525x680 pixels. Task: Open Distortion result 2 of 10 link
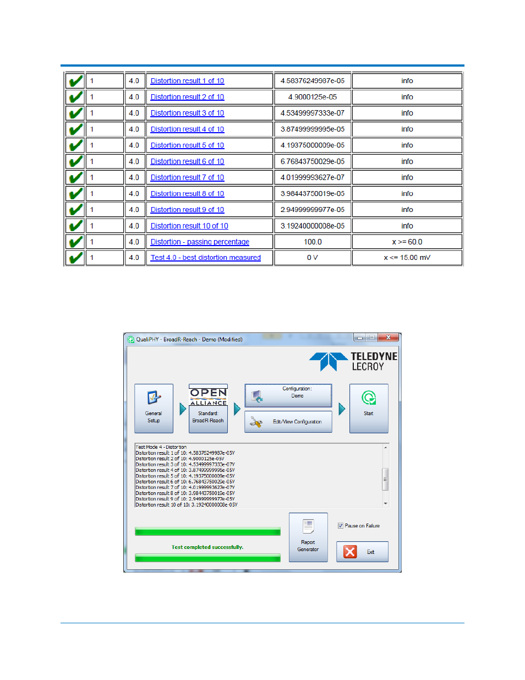187,97
